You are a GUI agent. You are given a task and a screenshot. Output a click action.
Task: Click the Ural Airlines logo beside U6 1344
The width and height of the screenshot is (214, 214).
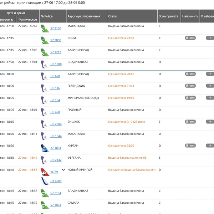point(45,136)
